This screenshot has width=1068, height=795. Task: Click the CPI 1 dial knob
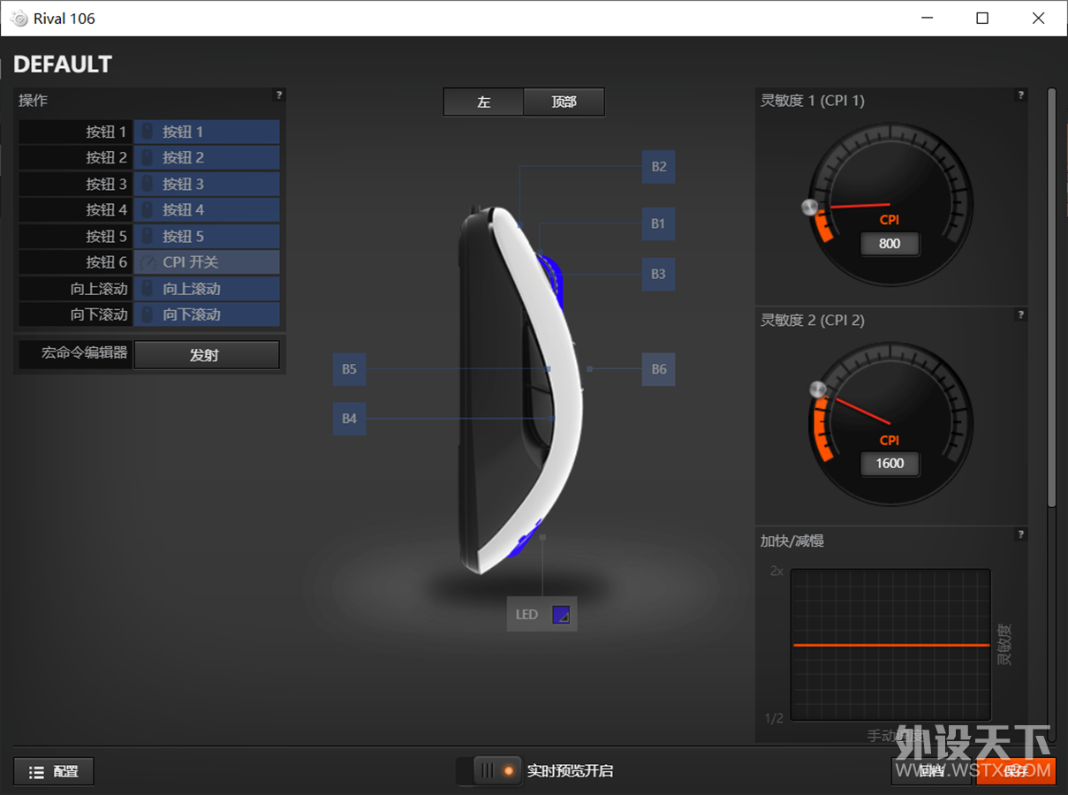click(x=810, y=208)
